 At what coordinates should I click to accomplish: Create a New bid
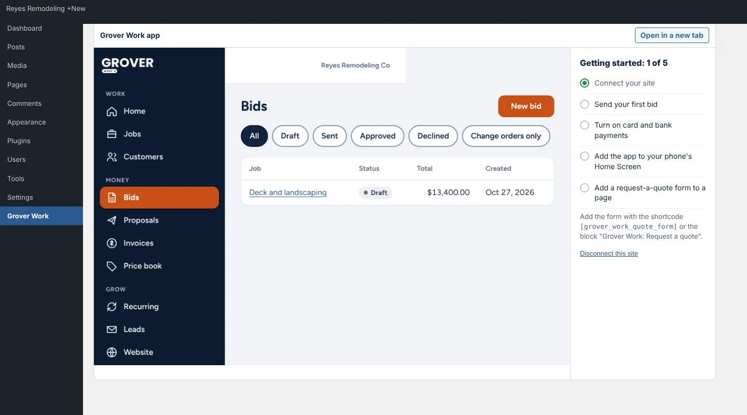tap(526, 106)
